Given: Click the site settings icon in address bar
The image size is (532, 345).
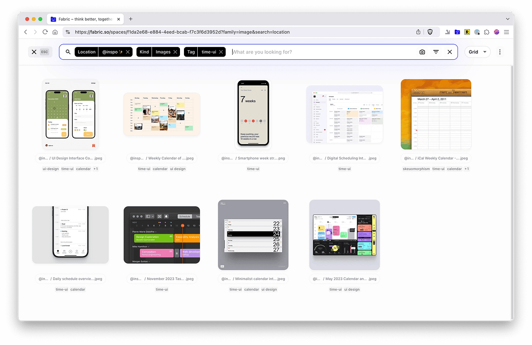Looking at the screenshot, I should (67, 32).
